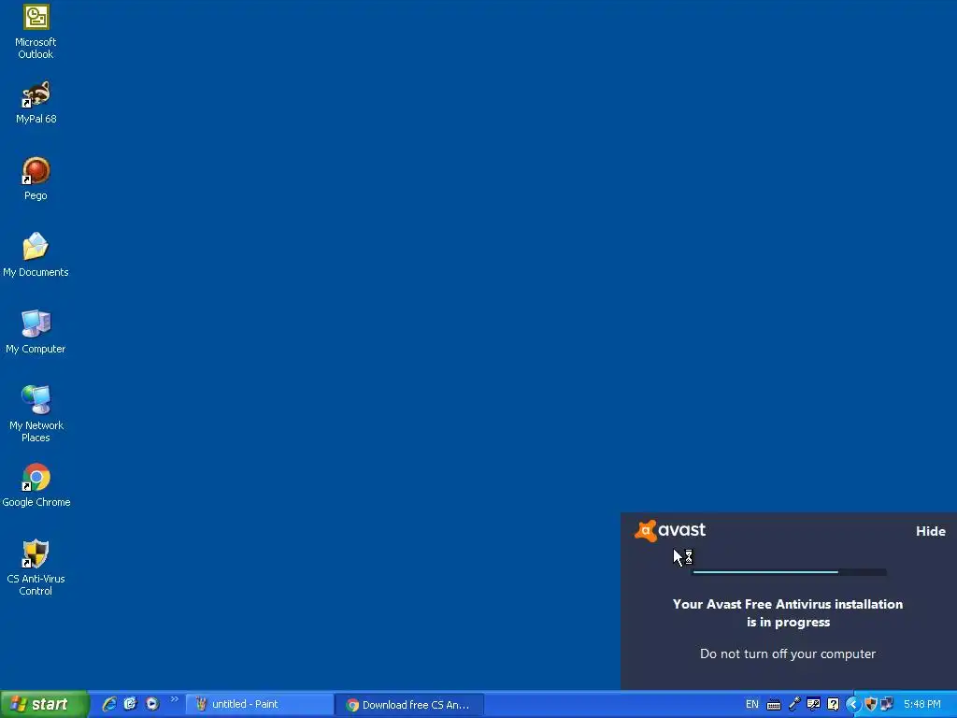Open the EN language bar indicator

[x=752, y=705]
